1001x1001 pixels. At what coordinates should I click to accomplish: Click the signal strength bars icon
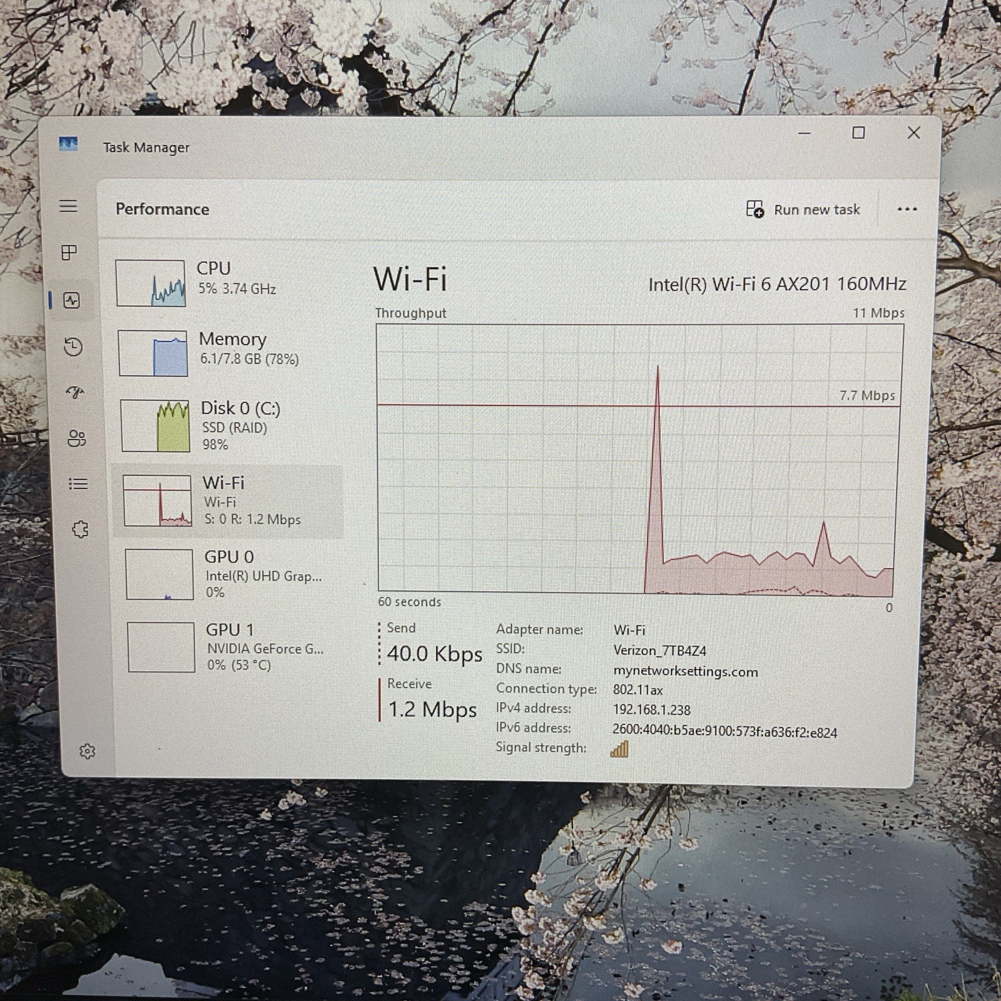tap(619, 749)
